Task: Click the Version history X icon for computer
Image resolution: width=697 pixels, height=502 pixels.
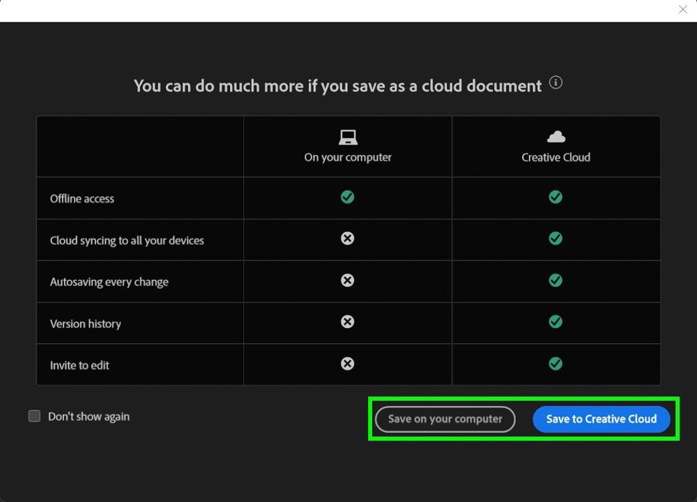Action: [347, 322]
